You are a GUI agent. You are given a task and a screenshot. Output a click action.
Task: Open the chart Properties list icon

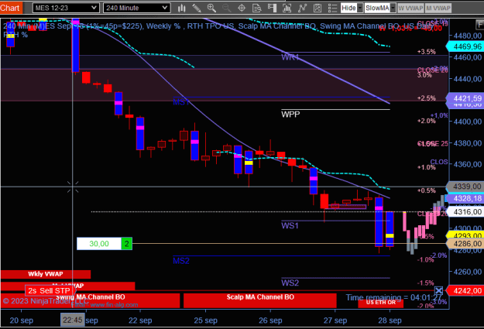pos(332,8)
